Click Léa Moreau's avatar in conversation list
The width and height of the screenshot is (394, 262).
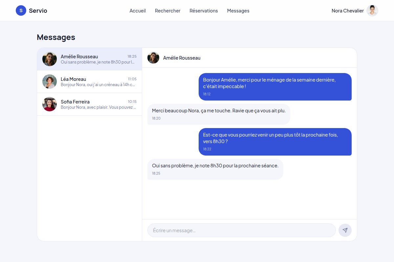50,82
